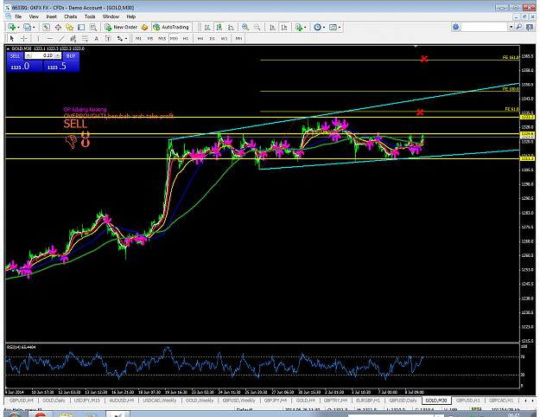Switch to the USDJPY,M15 chart tab
Viewport: 540px width, 417px height.
click(x=87, y=401)
